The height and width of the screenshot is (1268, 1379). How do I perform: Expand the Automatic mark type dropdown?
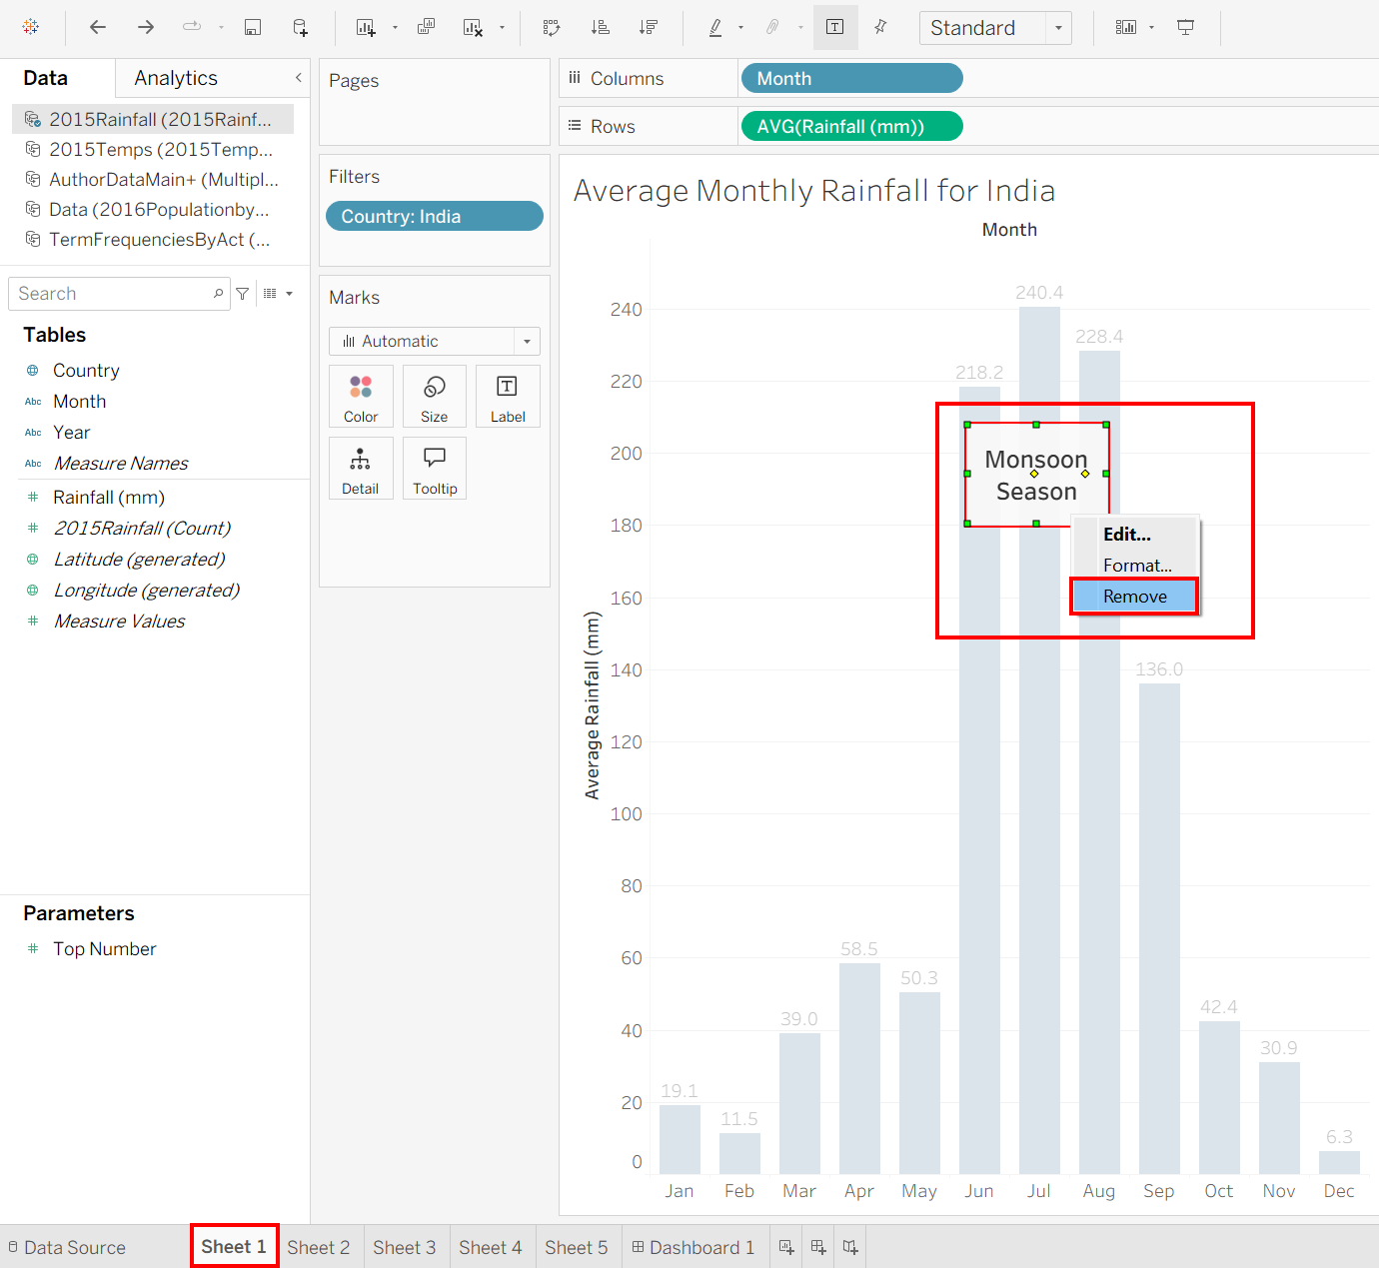pyautogui.click(x=435, y=342)
